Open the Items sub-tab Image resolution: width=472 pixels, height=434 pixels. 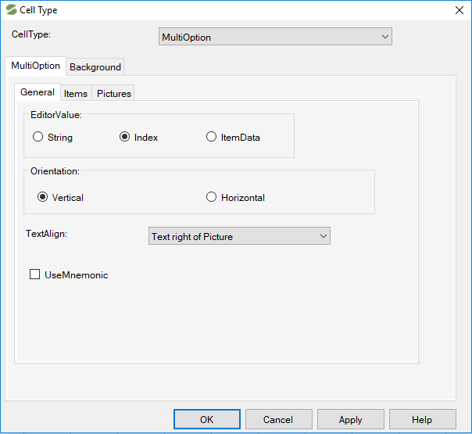click(76, 94)
